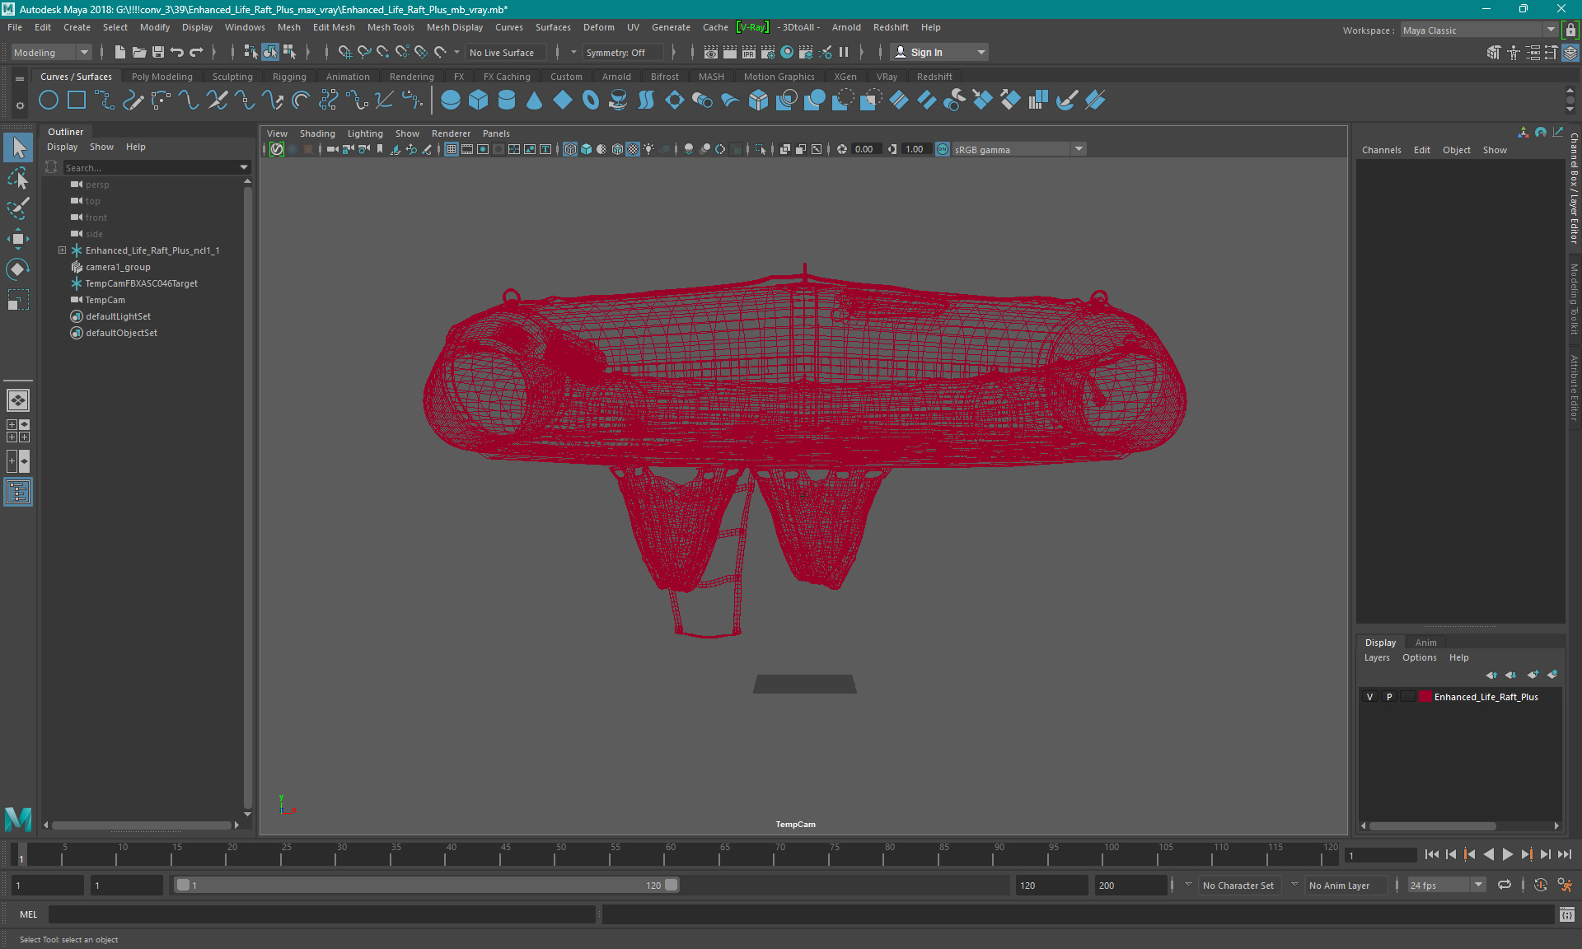Click the Arnold menu item
The height and width of the screenshot is (949, 1582).
849,26
